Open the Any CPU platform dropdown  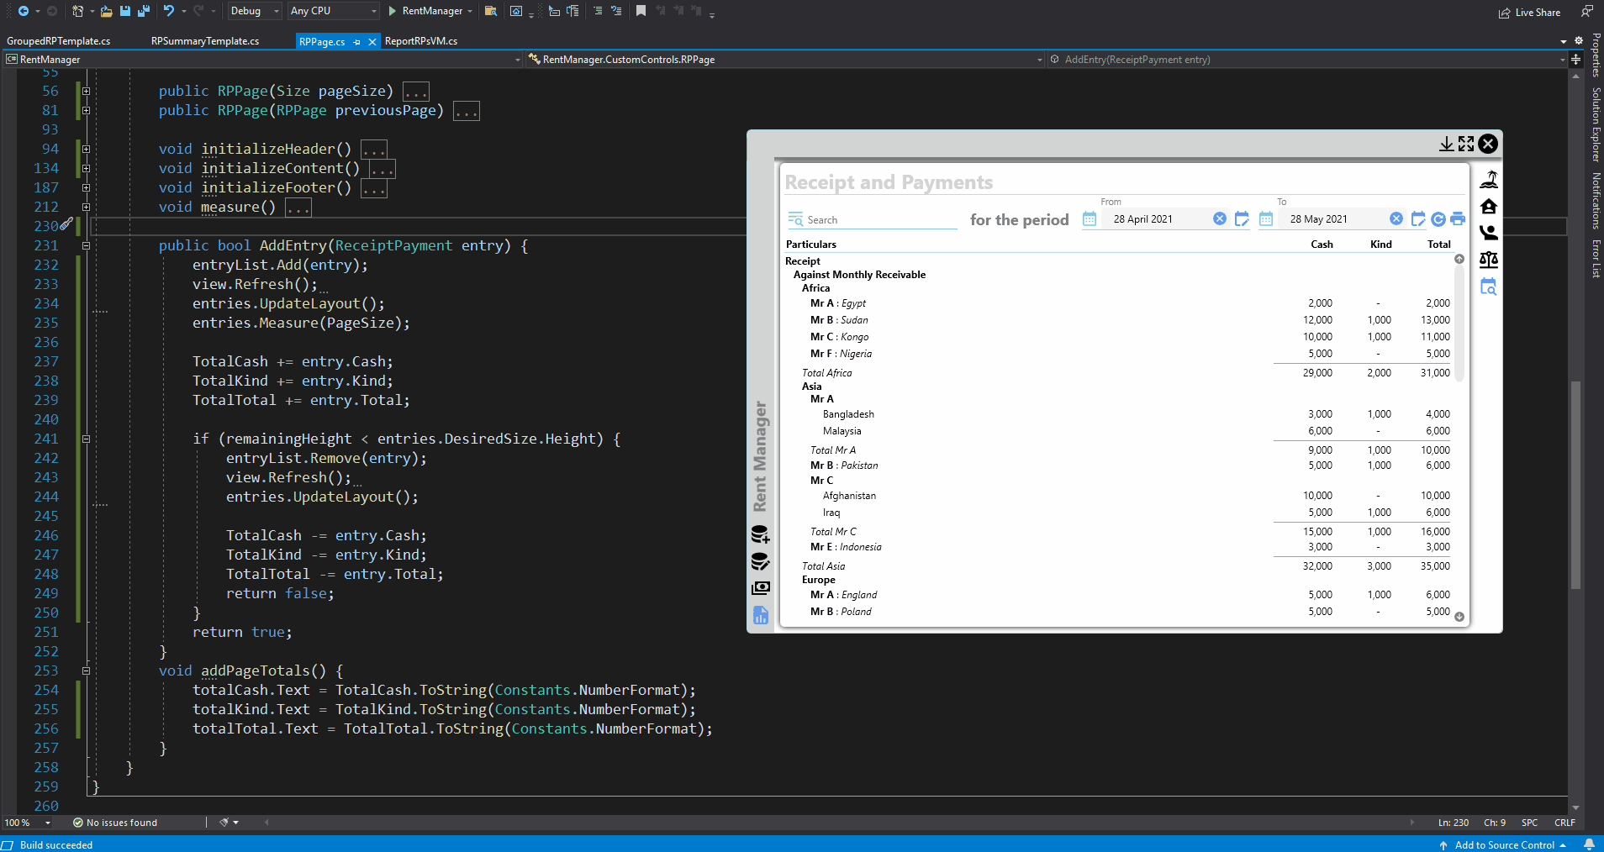(334, 11)
